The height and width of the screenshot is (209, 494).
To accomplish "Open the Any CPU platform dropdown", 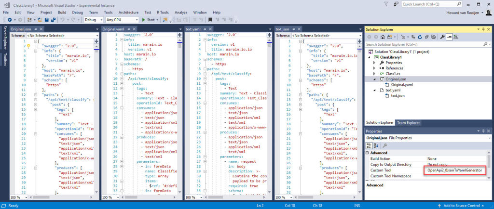I will [x=137, y=19].
